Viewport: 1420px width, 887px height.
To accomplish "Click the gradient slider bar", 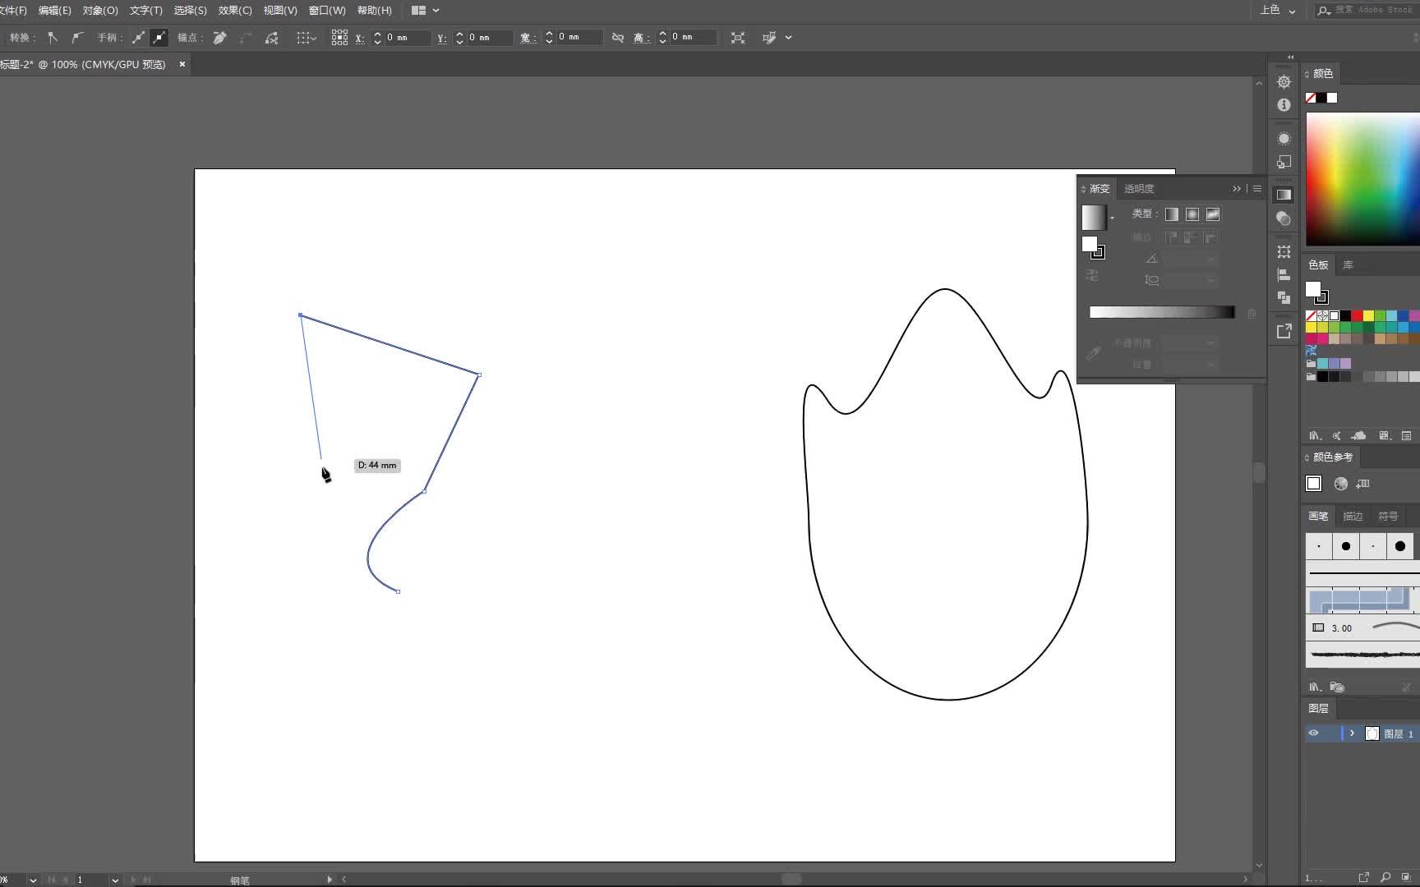I will 1162,312.
